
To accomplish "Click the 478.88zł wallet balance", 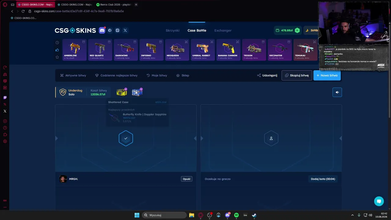I will pyautogui.click(x=284, y=30).
